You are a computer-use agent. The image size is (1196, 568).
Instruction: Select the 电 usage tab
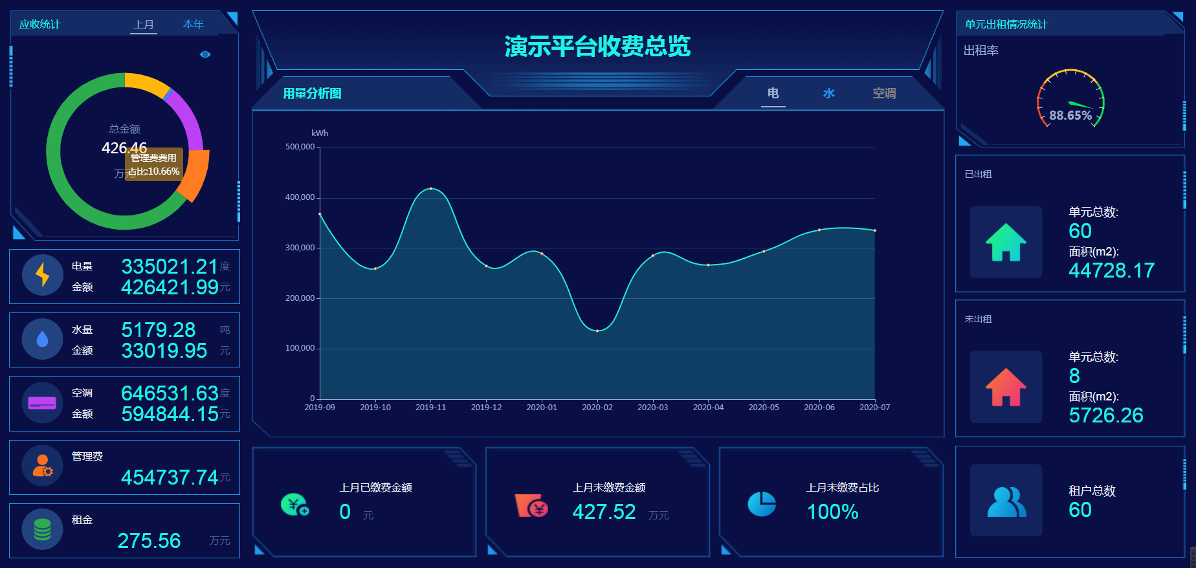[773, 94]
